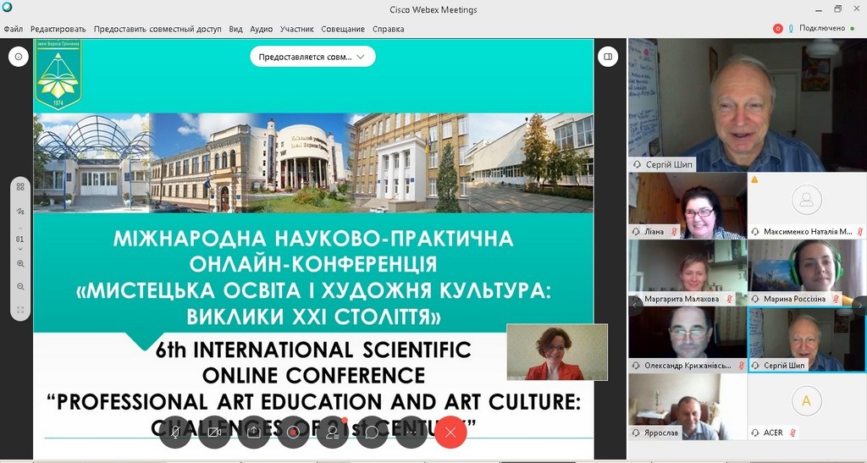Image resolution: width=867 pixels, height=463 pixels.
Task: Click the meeting info circle icon
Action: (x=19, y=57)
